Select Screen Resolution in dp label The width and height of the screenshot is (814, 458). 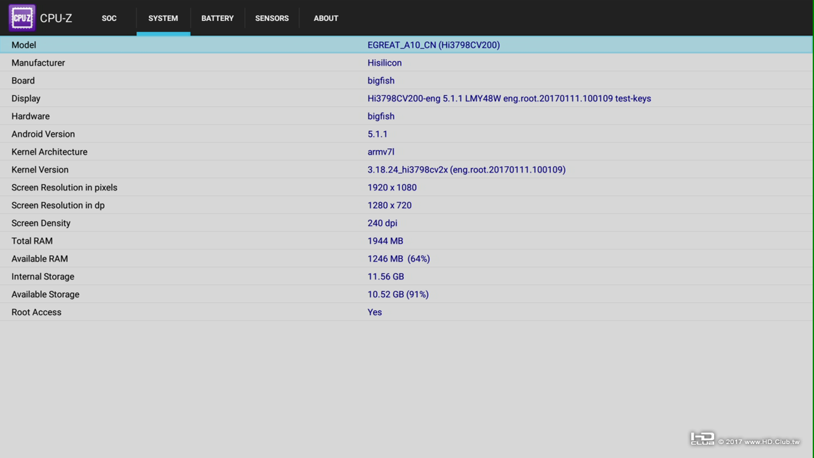[x=58, y=205]
